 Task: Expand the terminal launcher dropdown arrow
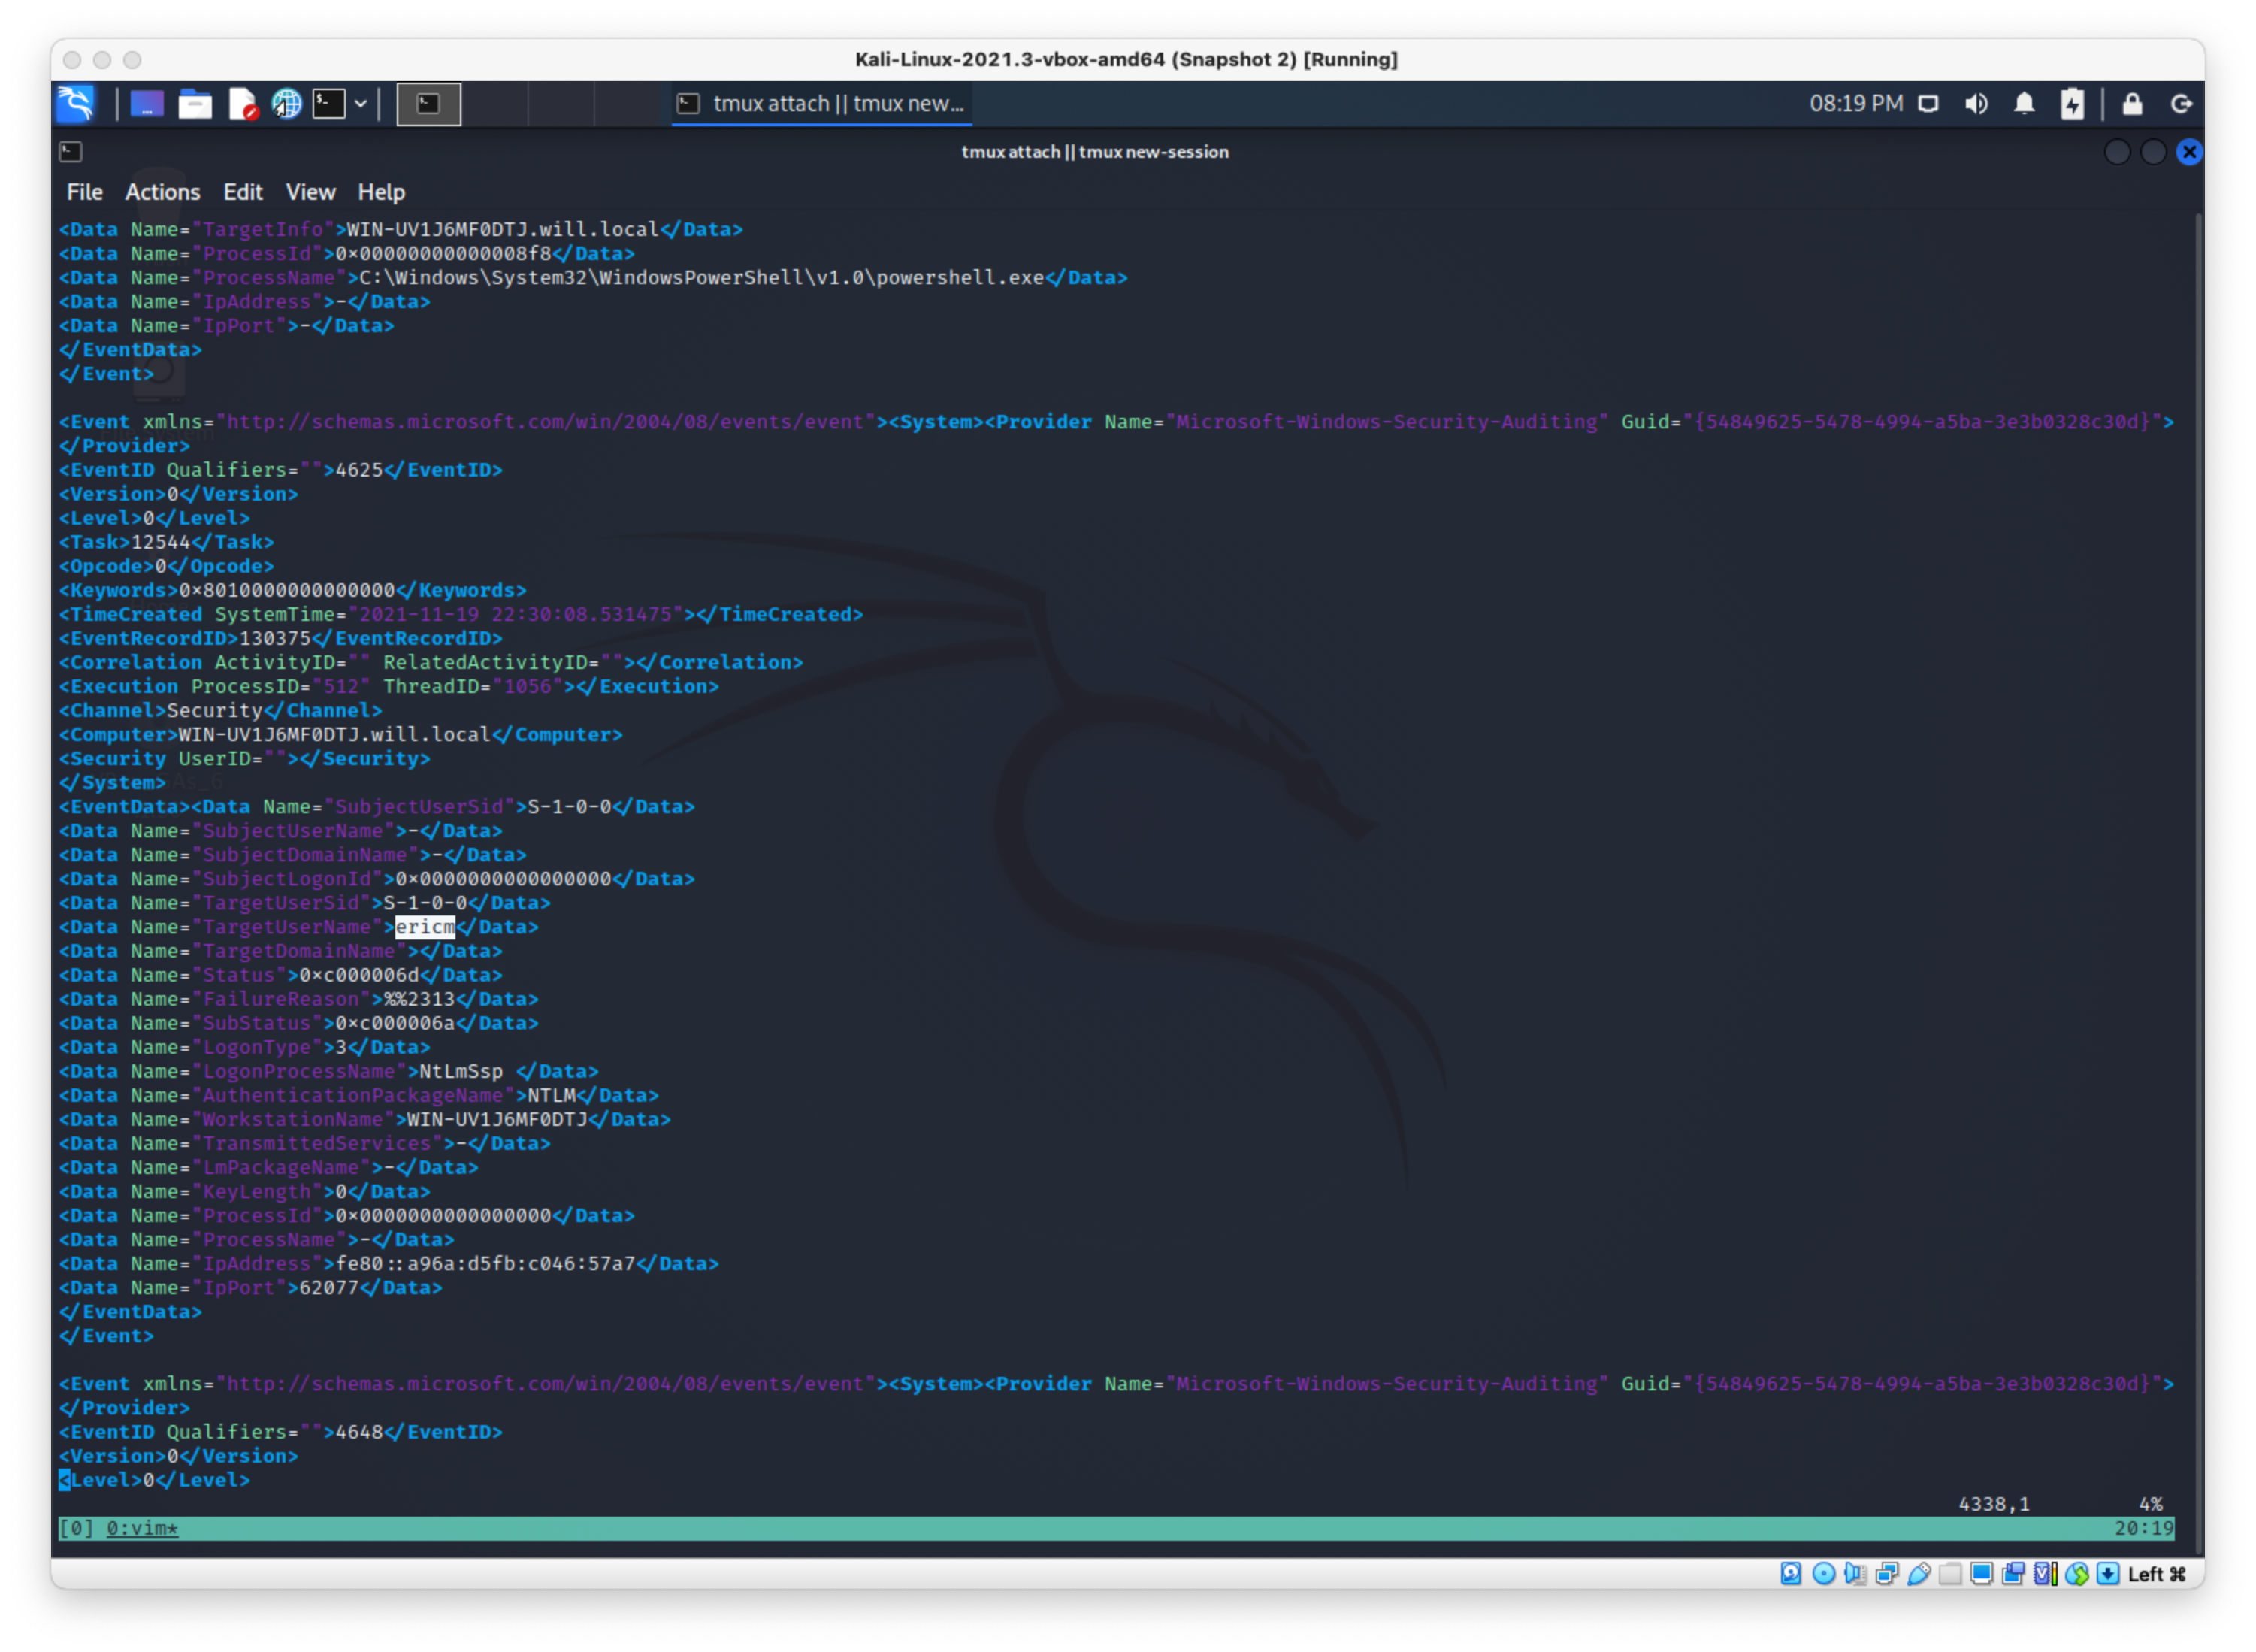pos(360,104)
